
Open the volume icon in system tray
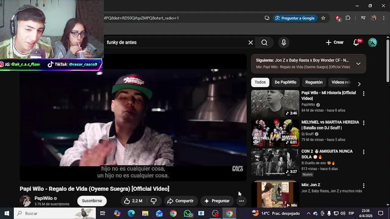pyautogui.click(x=343, y=213)
